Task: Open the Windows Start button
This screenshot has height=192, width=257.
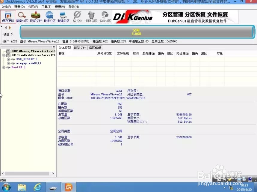Action: click(6, 187)
